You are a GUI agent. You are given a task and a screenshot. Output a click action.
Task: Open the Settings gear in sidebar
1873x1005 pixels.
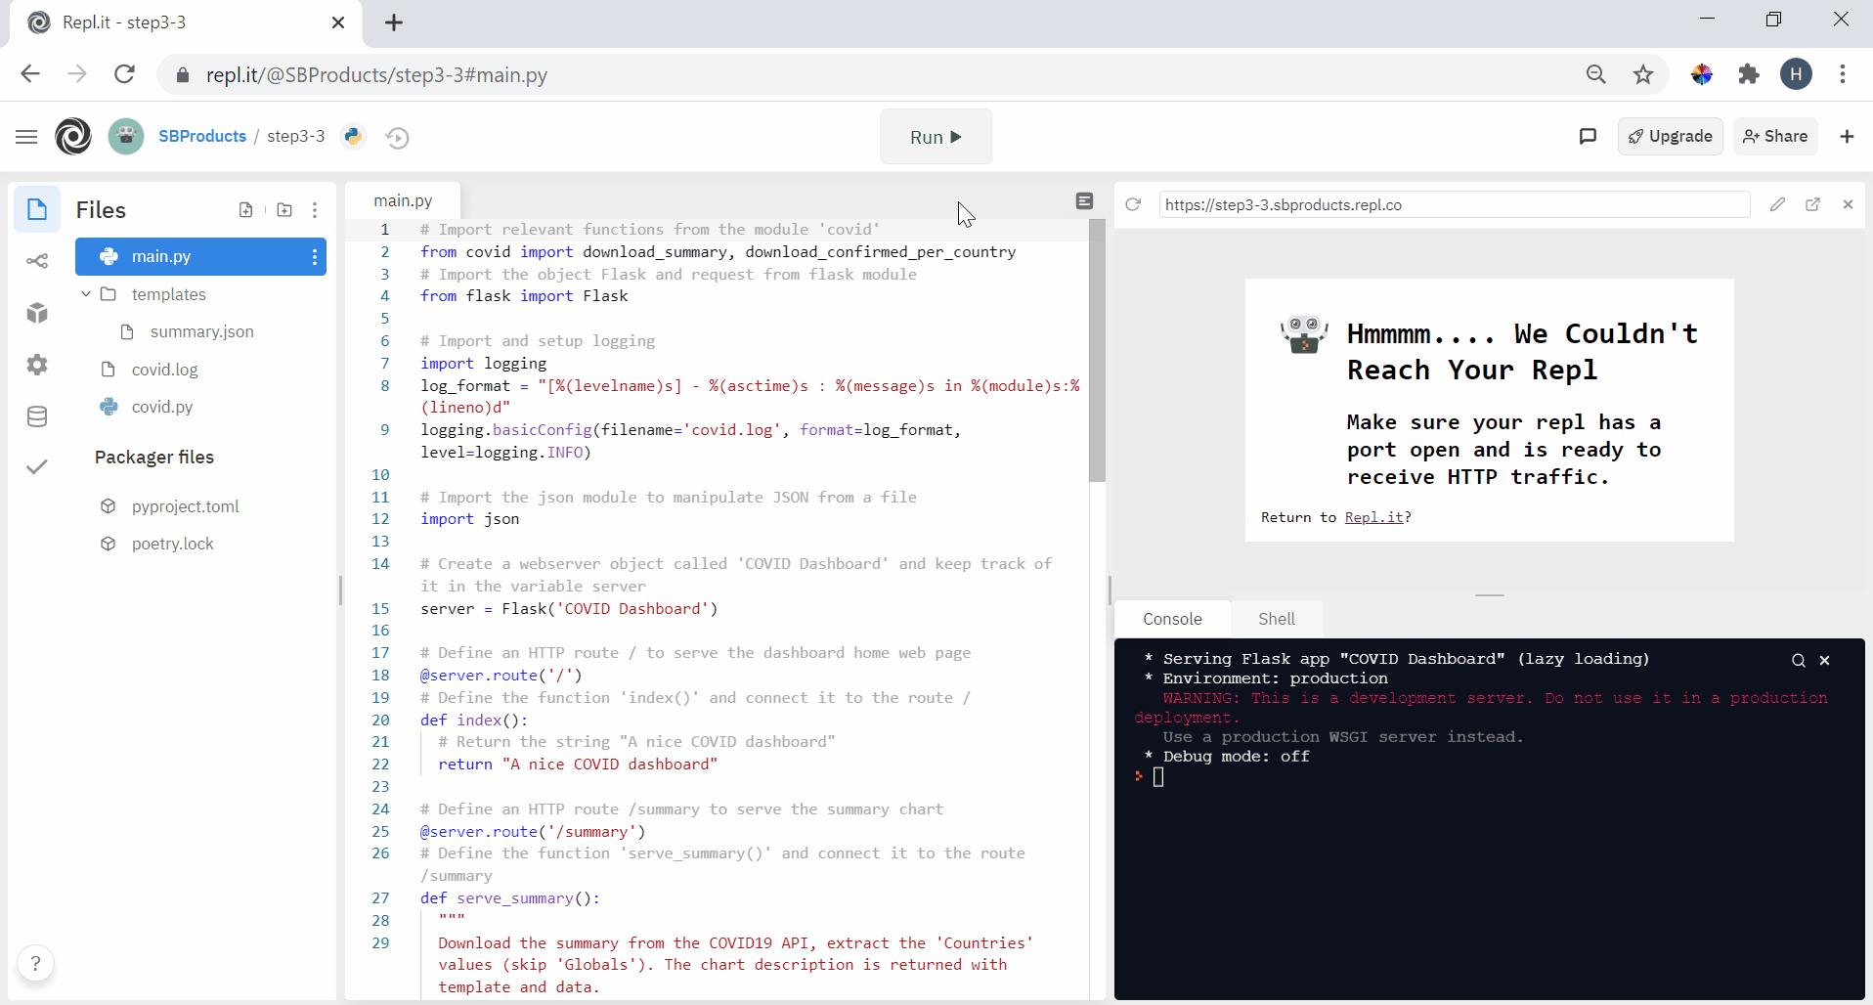37,365
